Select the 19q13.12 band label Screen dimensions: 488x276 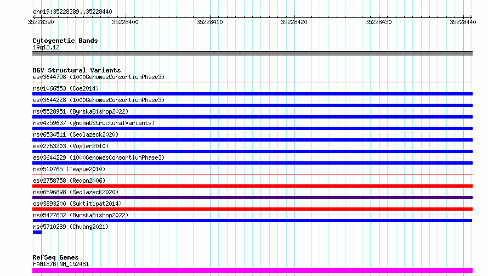46,47
